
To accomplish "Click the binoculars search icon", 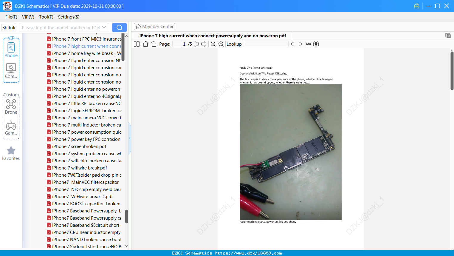I will point(316,44).
